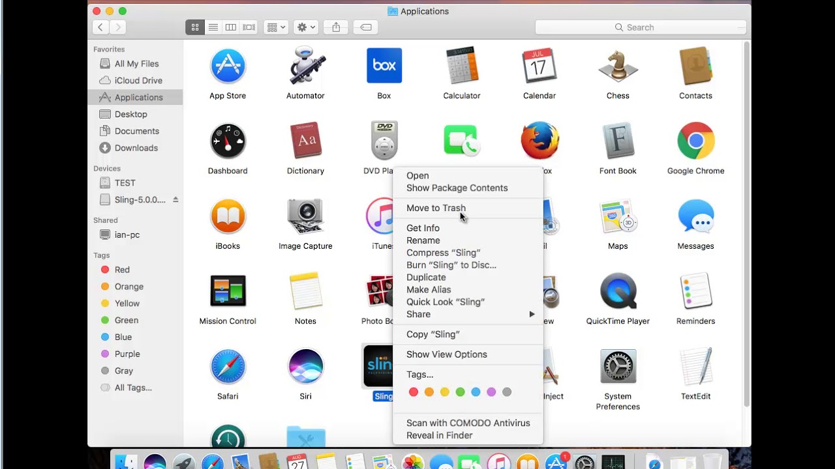Open the Calculator app icon
Image resolution: width=835 pixels, height=469 pixels.
(462, 66)
